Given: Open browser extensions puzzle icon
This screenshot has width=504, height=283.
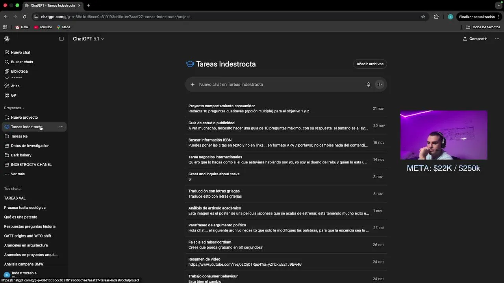Looking at the screenshot, I should coord(436,17).
